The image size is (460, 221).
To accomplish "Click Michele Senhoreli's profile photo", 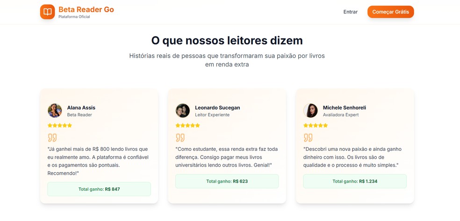I will (x=310, y=110).
